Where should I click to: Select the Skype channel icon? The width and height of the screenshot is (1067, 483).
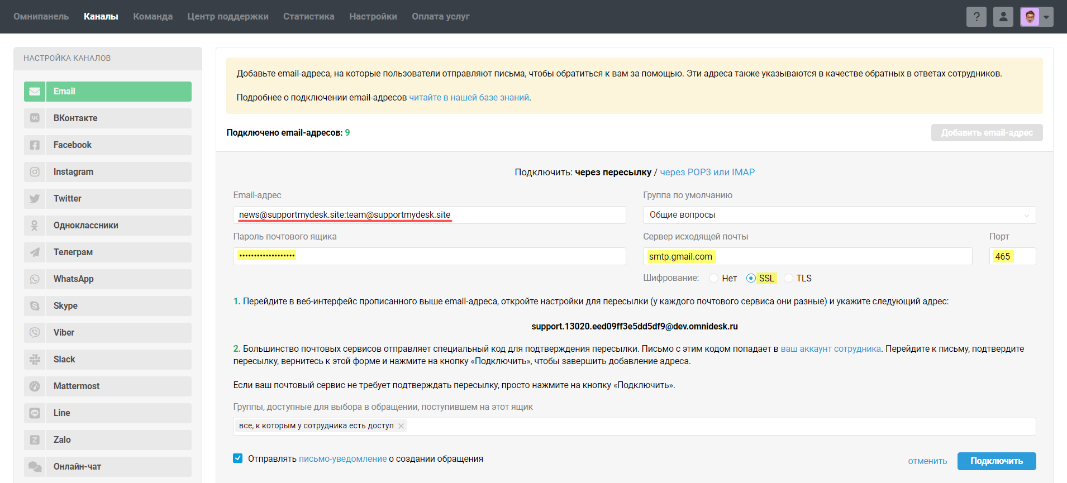tap(35, 306)
